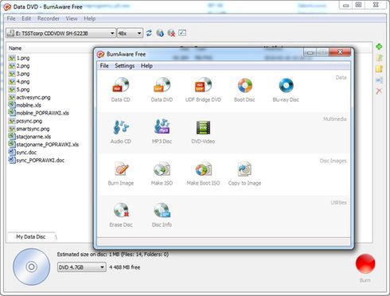Open the Make Boot ISO tool
This screenshot has height=296, width=390.
tap(203, 173)
